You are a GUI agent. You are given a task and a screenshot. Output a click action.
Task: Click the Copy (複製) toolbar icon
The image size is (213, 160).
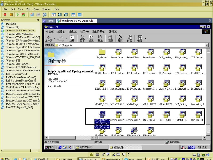[x=91, y=38]
